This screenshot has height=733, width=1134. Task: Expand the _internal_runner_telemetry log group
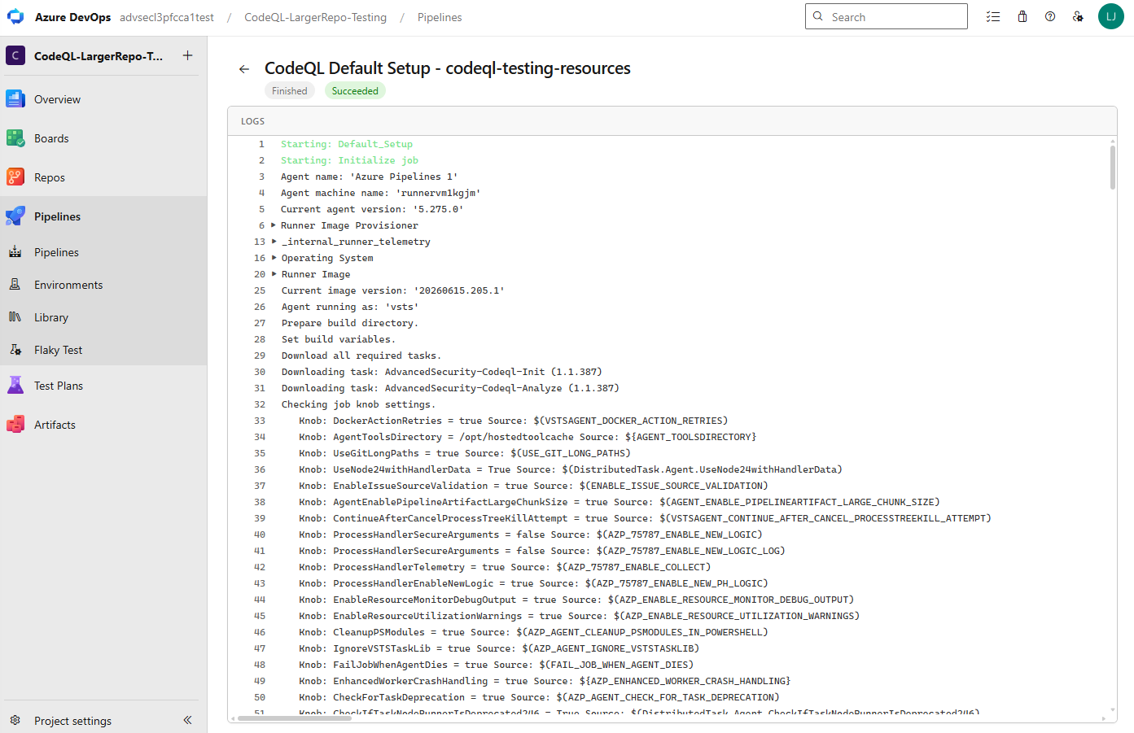pyautogui.click(x=274, y=242)
